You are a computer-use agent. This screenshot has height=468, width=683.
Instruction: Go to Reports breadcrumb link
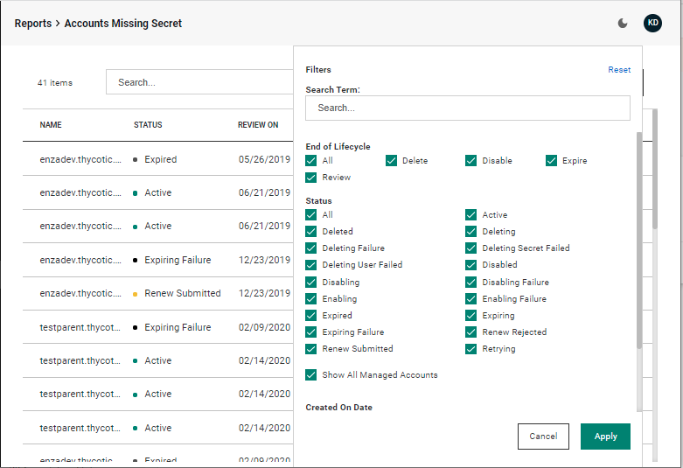pyautogui.click(x=32, y=24)
